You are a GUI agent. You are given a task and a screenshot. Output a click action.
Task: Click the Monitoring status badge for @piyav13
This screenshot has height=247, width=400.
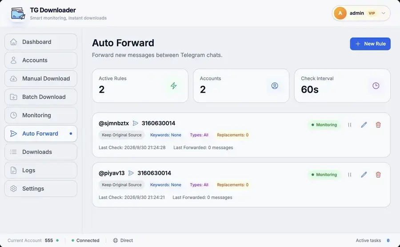point(324,175)
